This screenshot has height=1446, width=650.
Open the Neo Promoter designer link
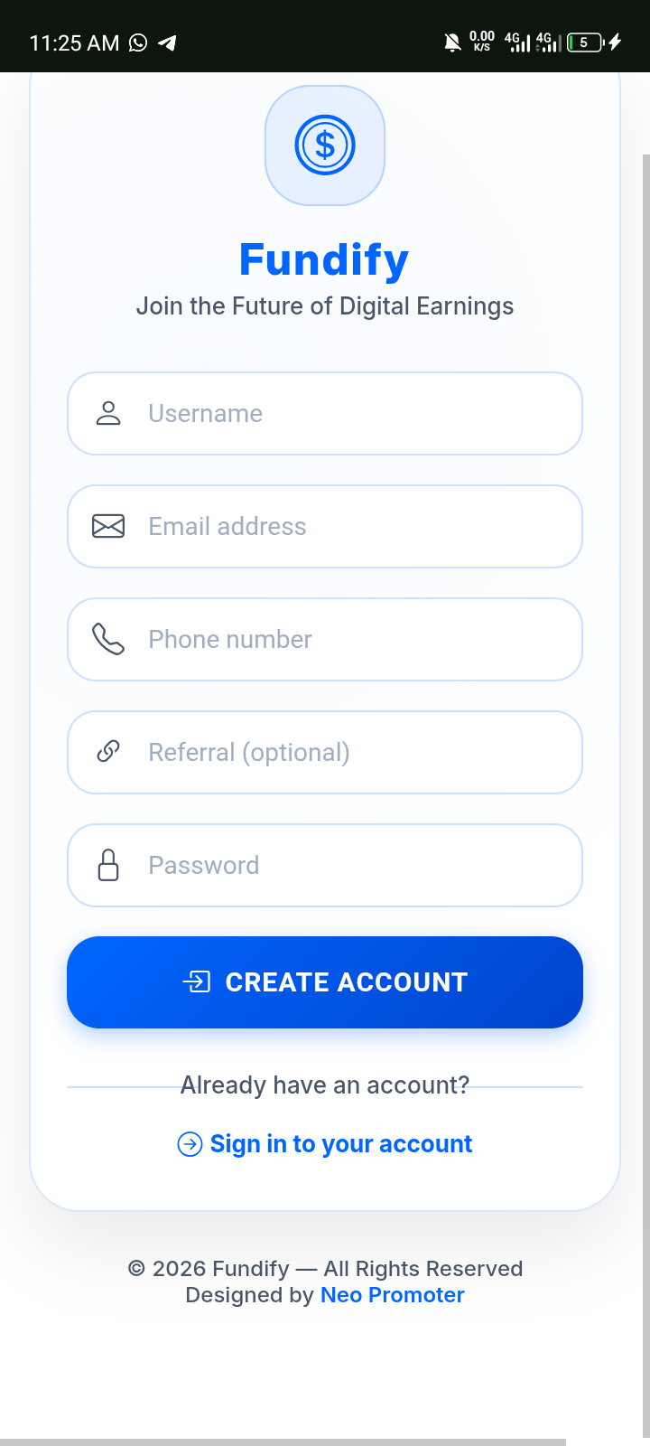pyautogui.click(x=392, y=1295)
